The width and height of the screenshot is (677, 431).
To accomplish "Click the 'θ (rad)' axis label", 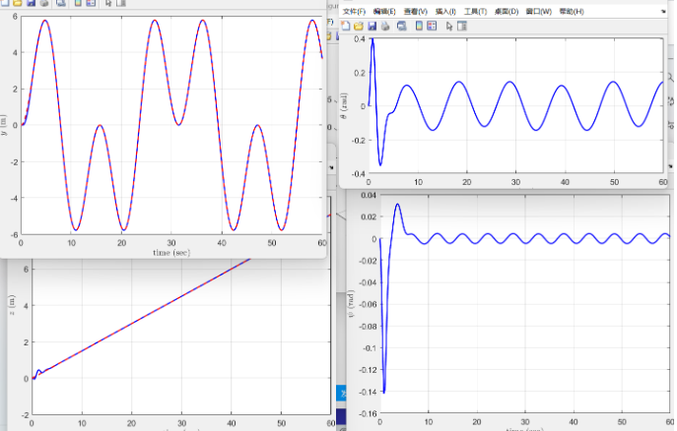I will 344,105.
